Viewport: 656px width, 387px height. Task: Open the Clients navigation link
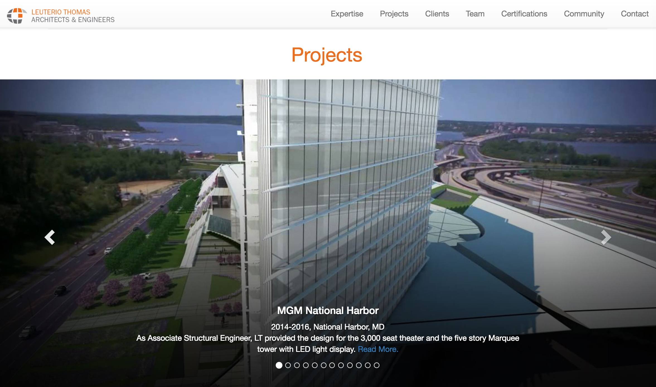pyautogui.click(x=437, y=14)
